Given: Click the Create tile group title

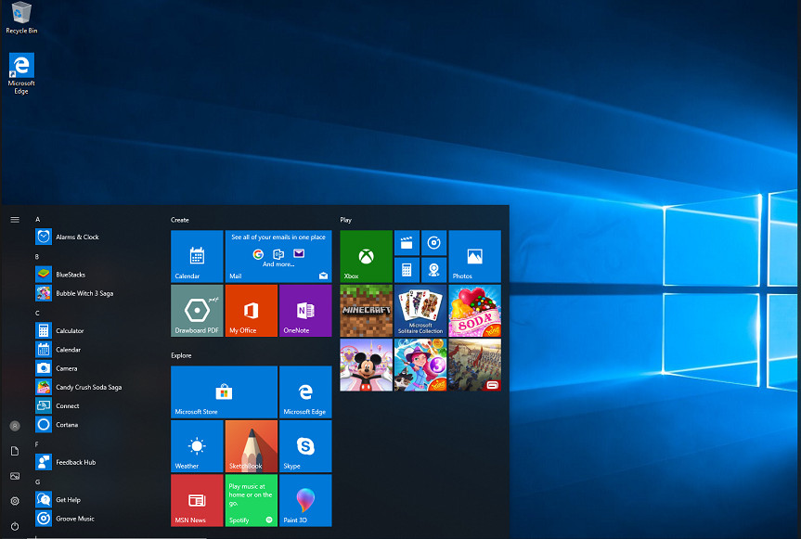Looking at the screenshot, I should 180,220.
